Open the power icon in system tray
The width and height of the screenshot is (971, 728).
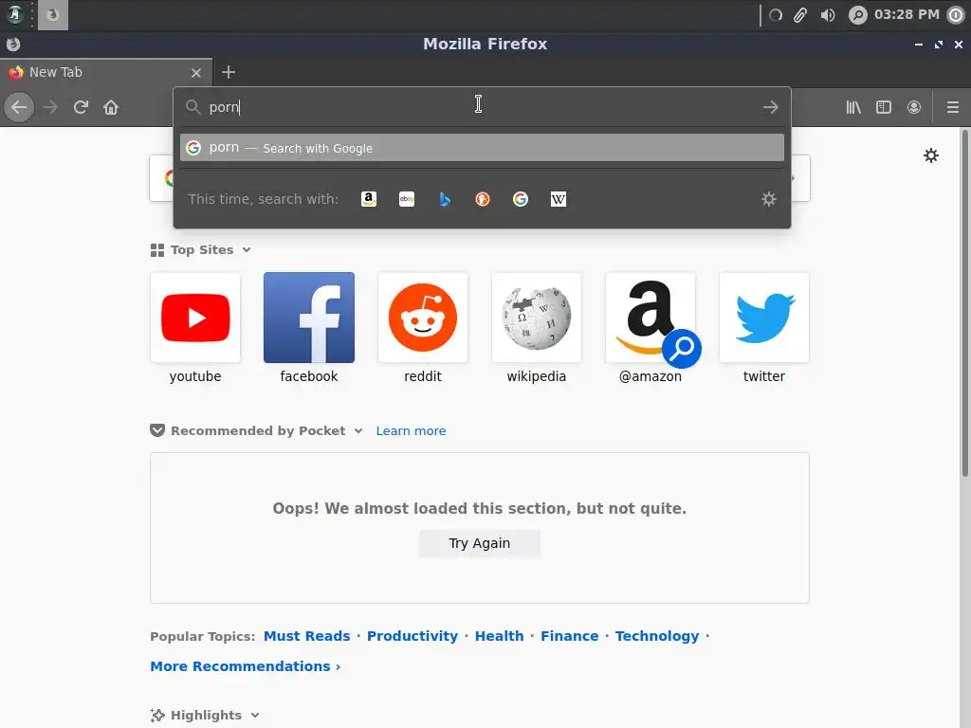[x=956, y=15]
